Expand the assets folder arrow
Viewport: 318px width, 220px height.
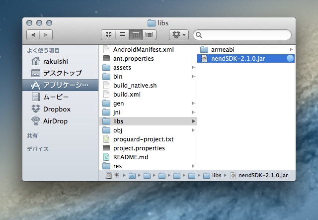point(194,67)
